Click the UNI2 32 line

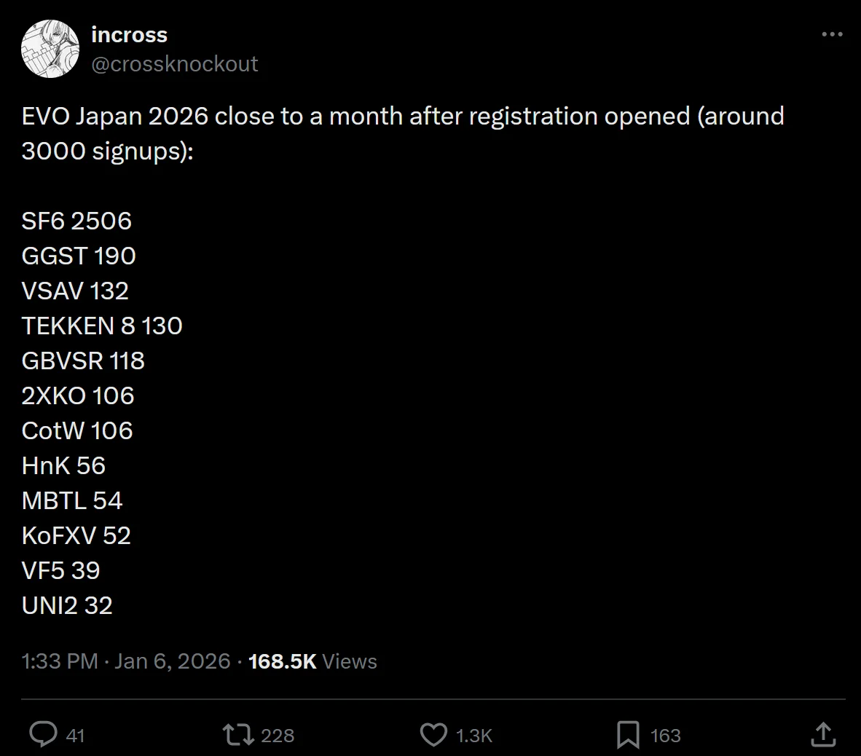(67, 605)
